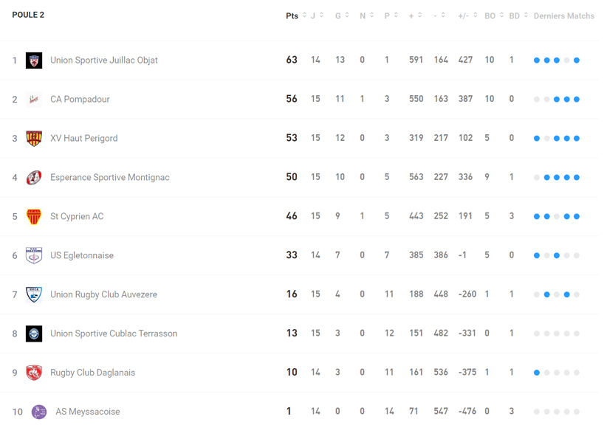Click the Esperance Sportive Montignac logo
This screenshot has width=607, height=439.
coord(34,178)
